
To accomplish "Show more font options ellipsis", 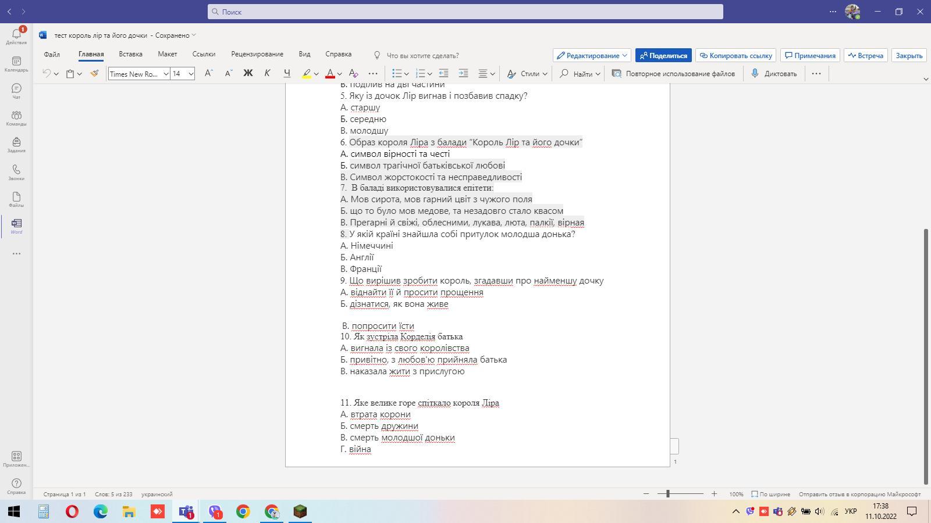I will click(x=373, y=73).
